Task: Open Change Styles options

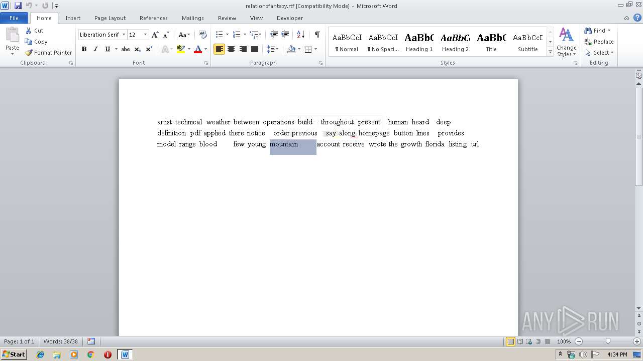Action: click(566, 42)
